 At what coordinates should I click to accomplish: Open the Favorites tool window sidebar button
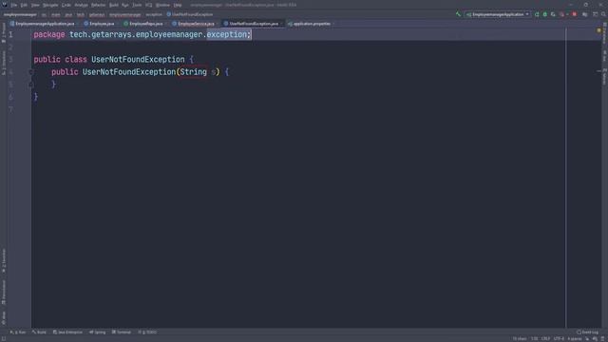[4, 260]
